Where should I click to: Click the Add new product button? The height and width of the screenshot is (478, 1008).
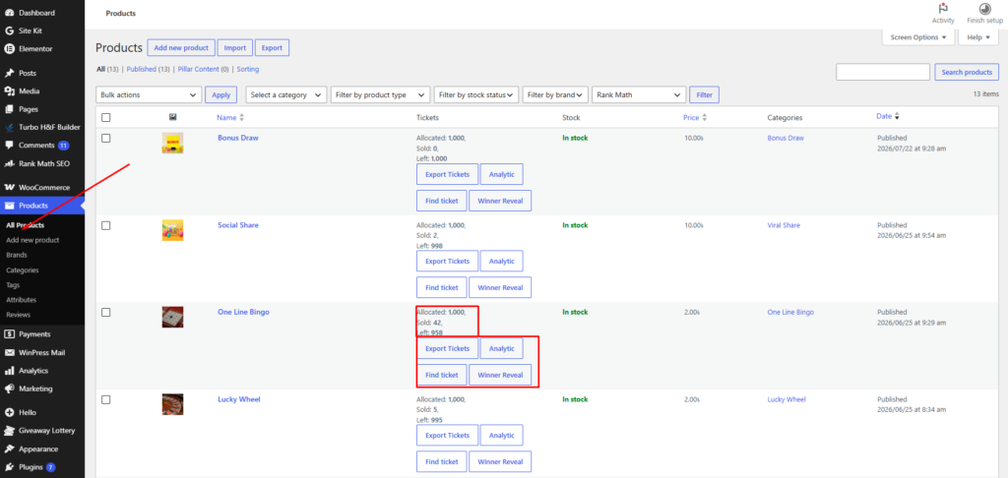181,47
